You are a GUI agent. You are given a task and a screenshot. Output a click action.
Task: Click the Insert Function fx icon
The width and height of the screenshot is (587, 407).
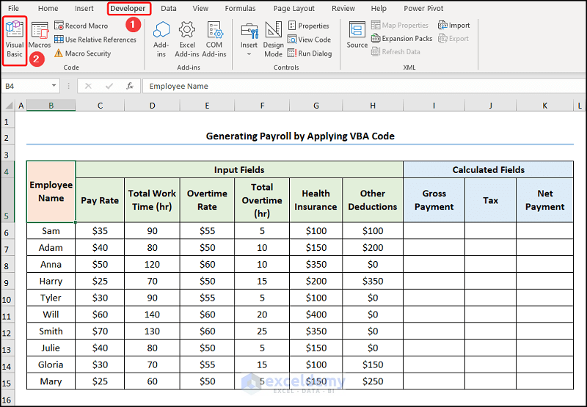click(130, 86)
